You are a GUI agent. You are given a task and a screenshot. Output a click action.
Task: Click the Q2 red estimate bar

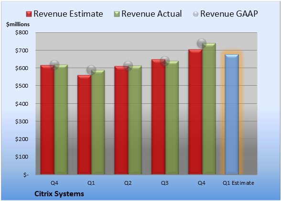click(x=121, y=120)
